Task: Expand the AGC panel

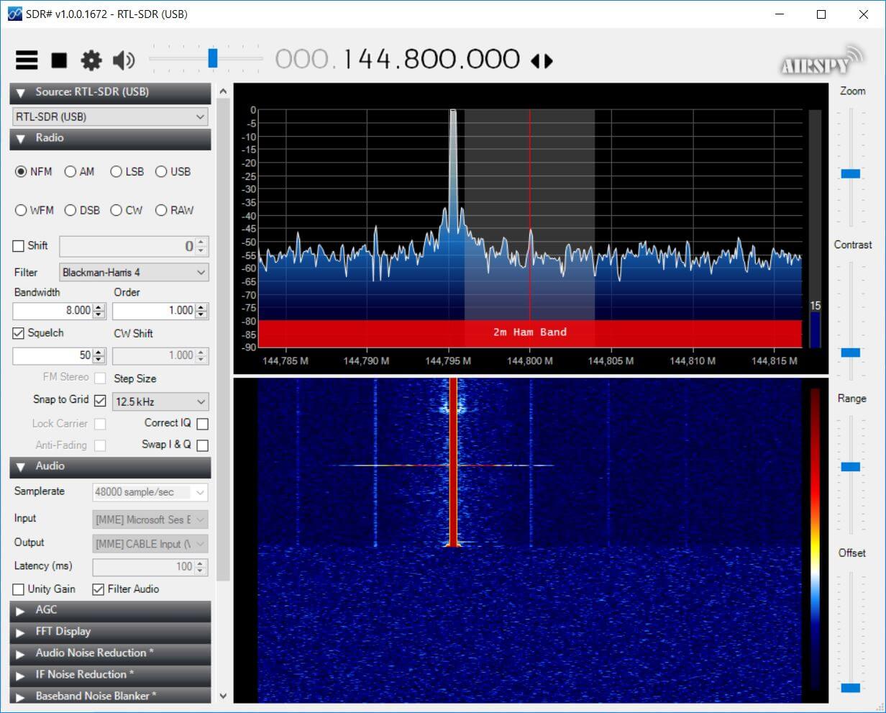Action: pos(110,610)
